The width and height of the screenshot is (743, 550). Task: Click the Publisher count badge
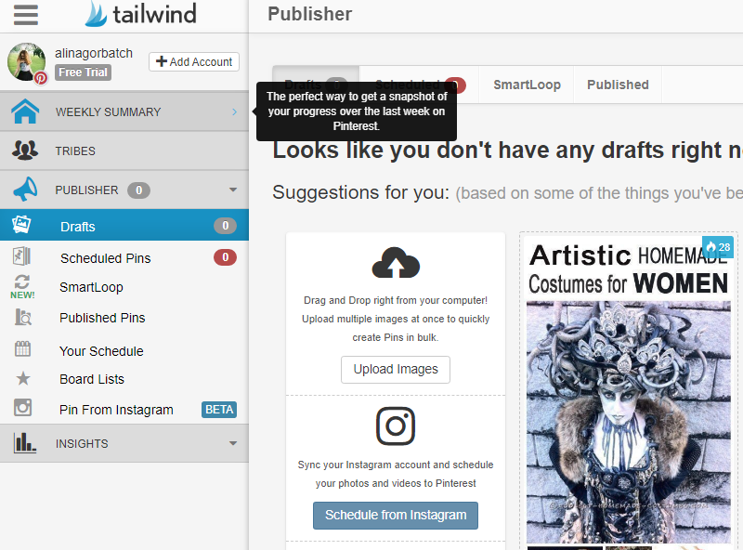click(138, 190)
